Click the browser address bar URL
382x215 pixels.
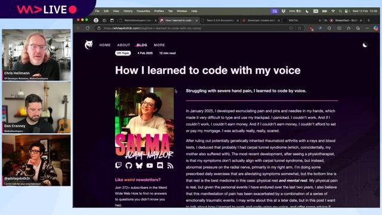coord(152,28)
